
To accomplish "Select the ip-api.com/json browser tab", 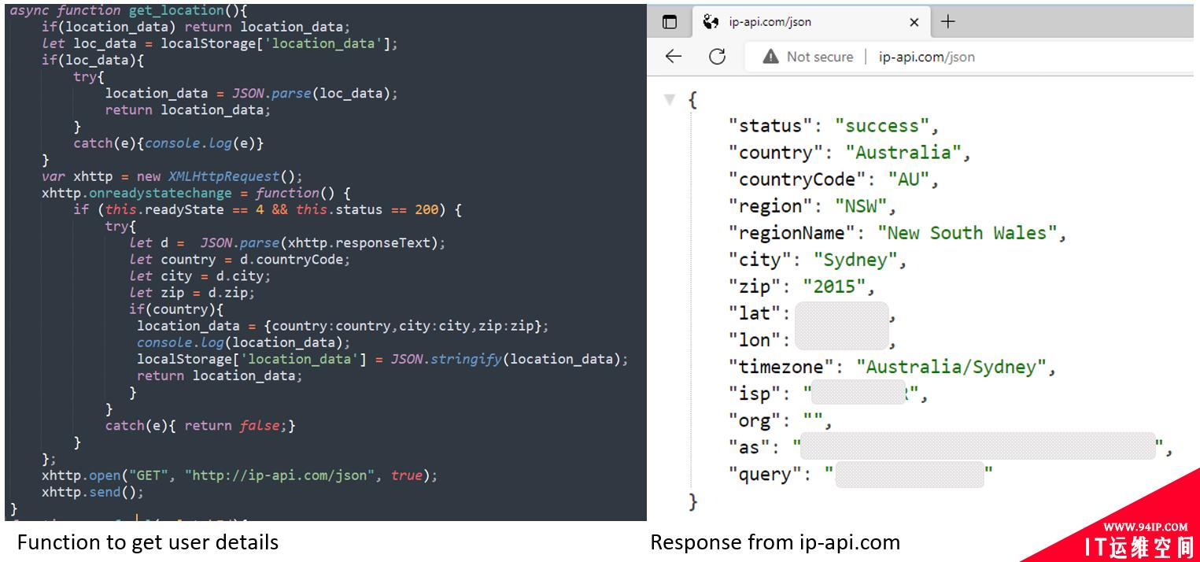I will click(x=811, y=22).
